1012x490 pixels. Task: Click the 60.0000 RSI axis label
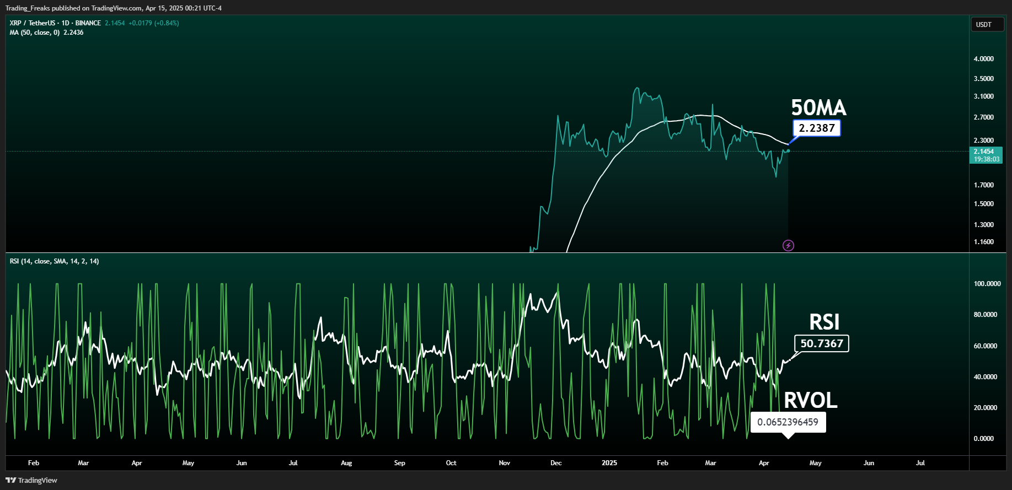pyautogui.click(x=986, y=346)
